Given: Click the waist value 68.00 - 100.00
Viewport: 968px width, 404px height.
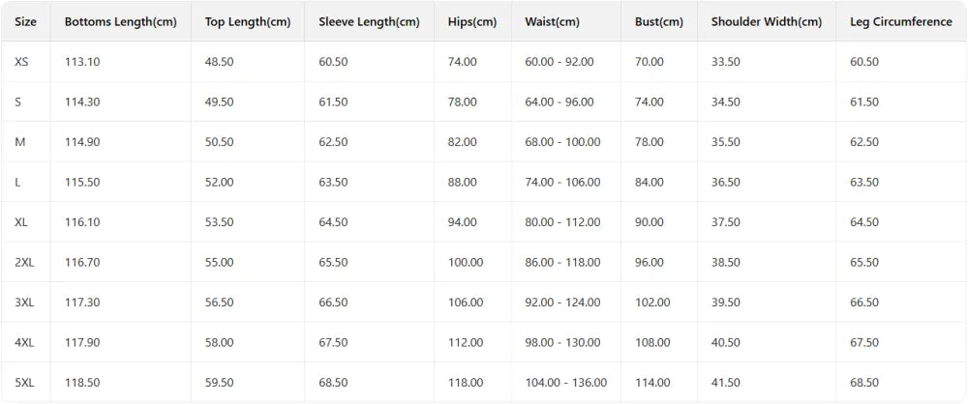Looking at the screenshot, I should coord(562,142).
